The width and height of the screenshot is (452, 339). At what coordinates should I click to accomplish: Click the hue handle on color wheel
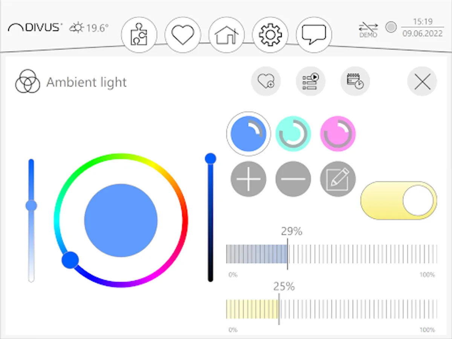tap(70, 260)
